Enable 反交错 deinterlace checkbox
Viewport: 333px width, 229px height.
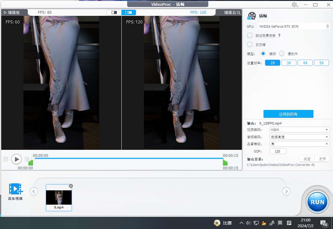pyautogui.click(x=250, y=44)
